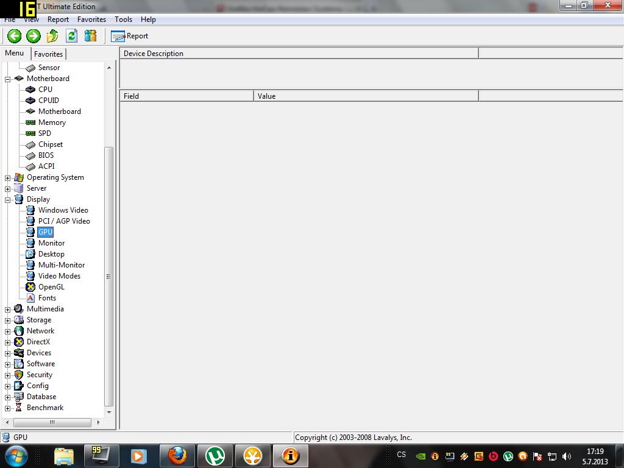The image size is (624, 468).
Task: Click the Report toolbar button
Action: 130,36
